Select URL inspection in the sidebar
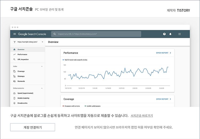Image resolution: width=200 pixels, height=139 pixels. (x=27, y=59)
